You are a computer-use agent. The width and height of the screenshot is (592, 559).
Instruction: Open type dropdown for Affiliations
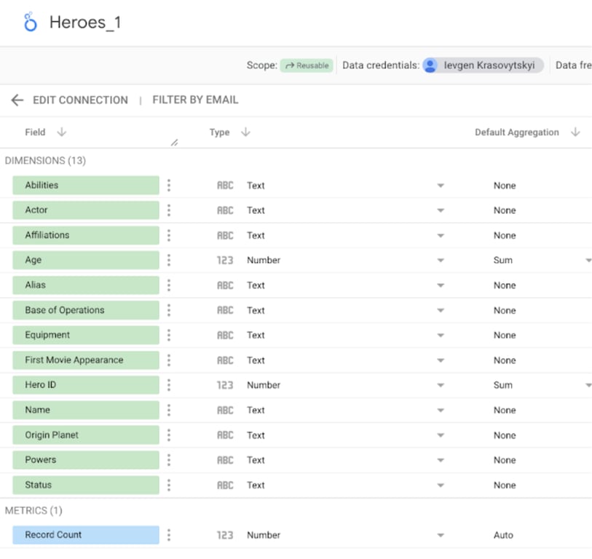[x=441, y=236]
